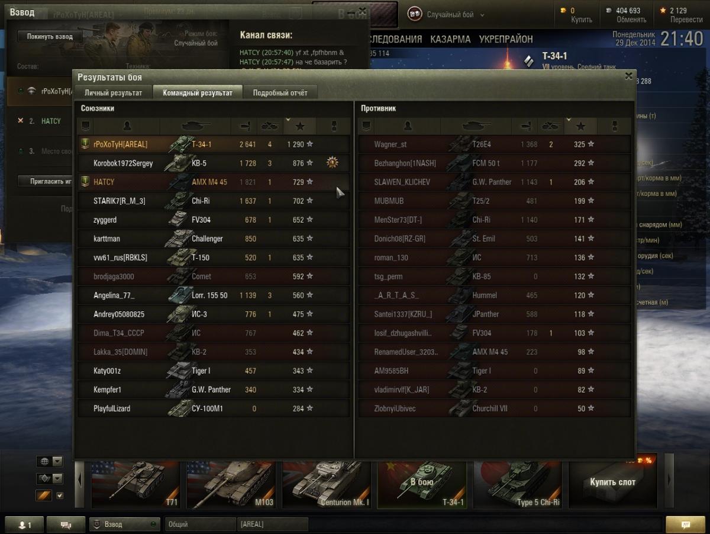Open nation filter globe dropdown

coord(50,461)
